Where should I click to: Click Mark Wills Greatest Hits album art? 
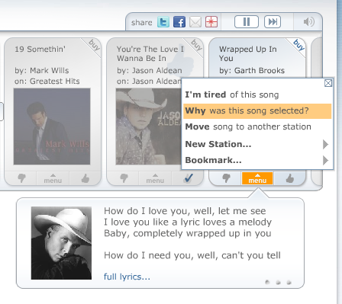click(x=52, y=126)
